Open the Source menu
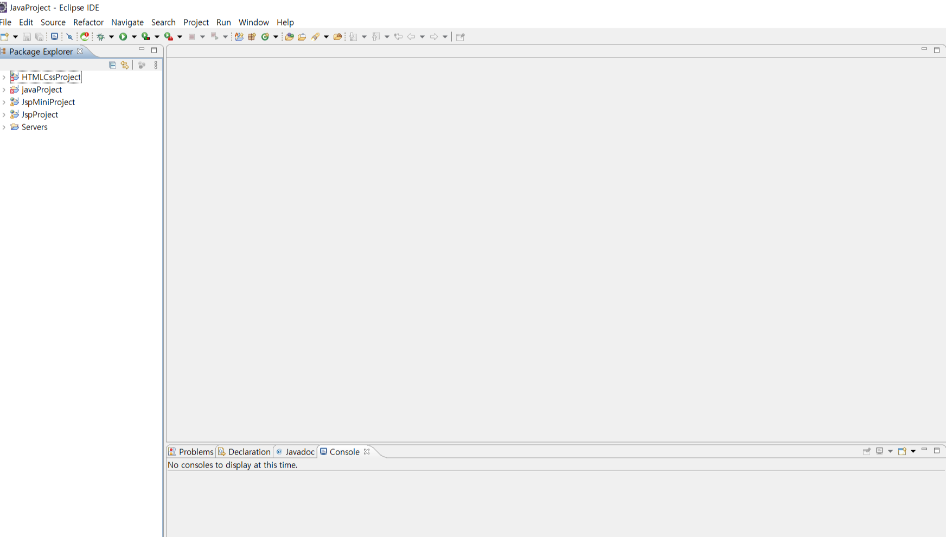Image resolution: width=946 pixels, height=537 pixels. coord(53,22)
